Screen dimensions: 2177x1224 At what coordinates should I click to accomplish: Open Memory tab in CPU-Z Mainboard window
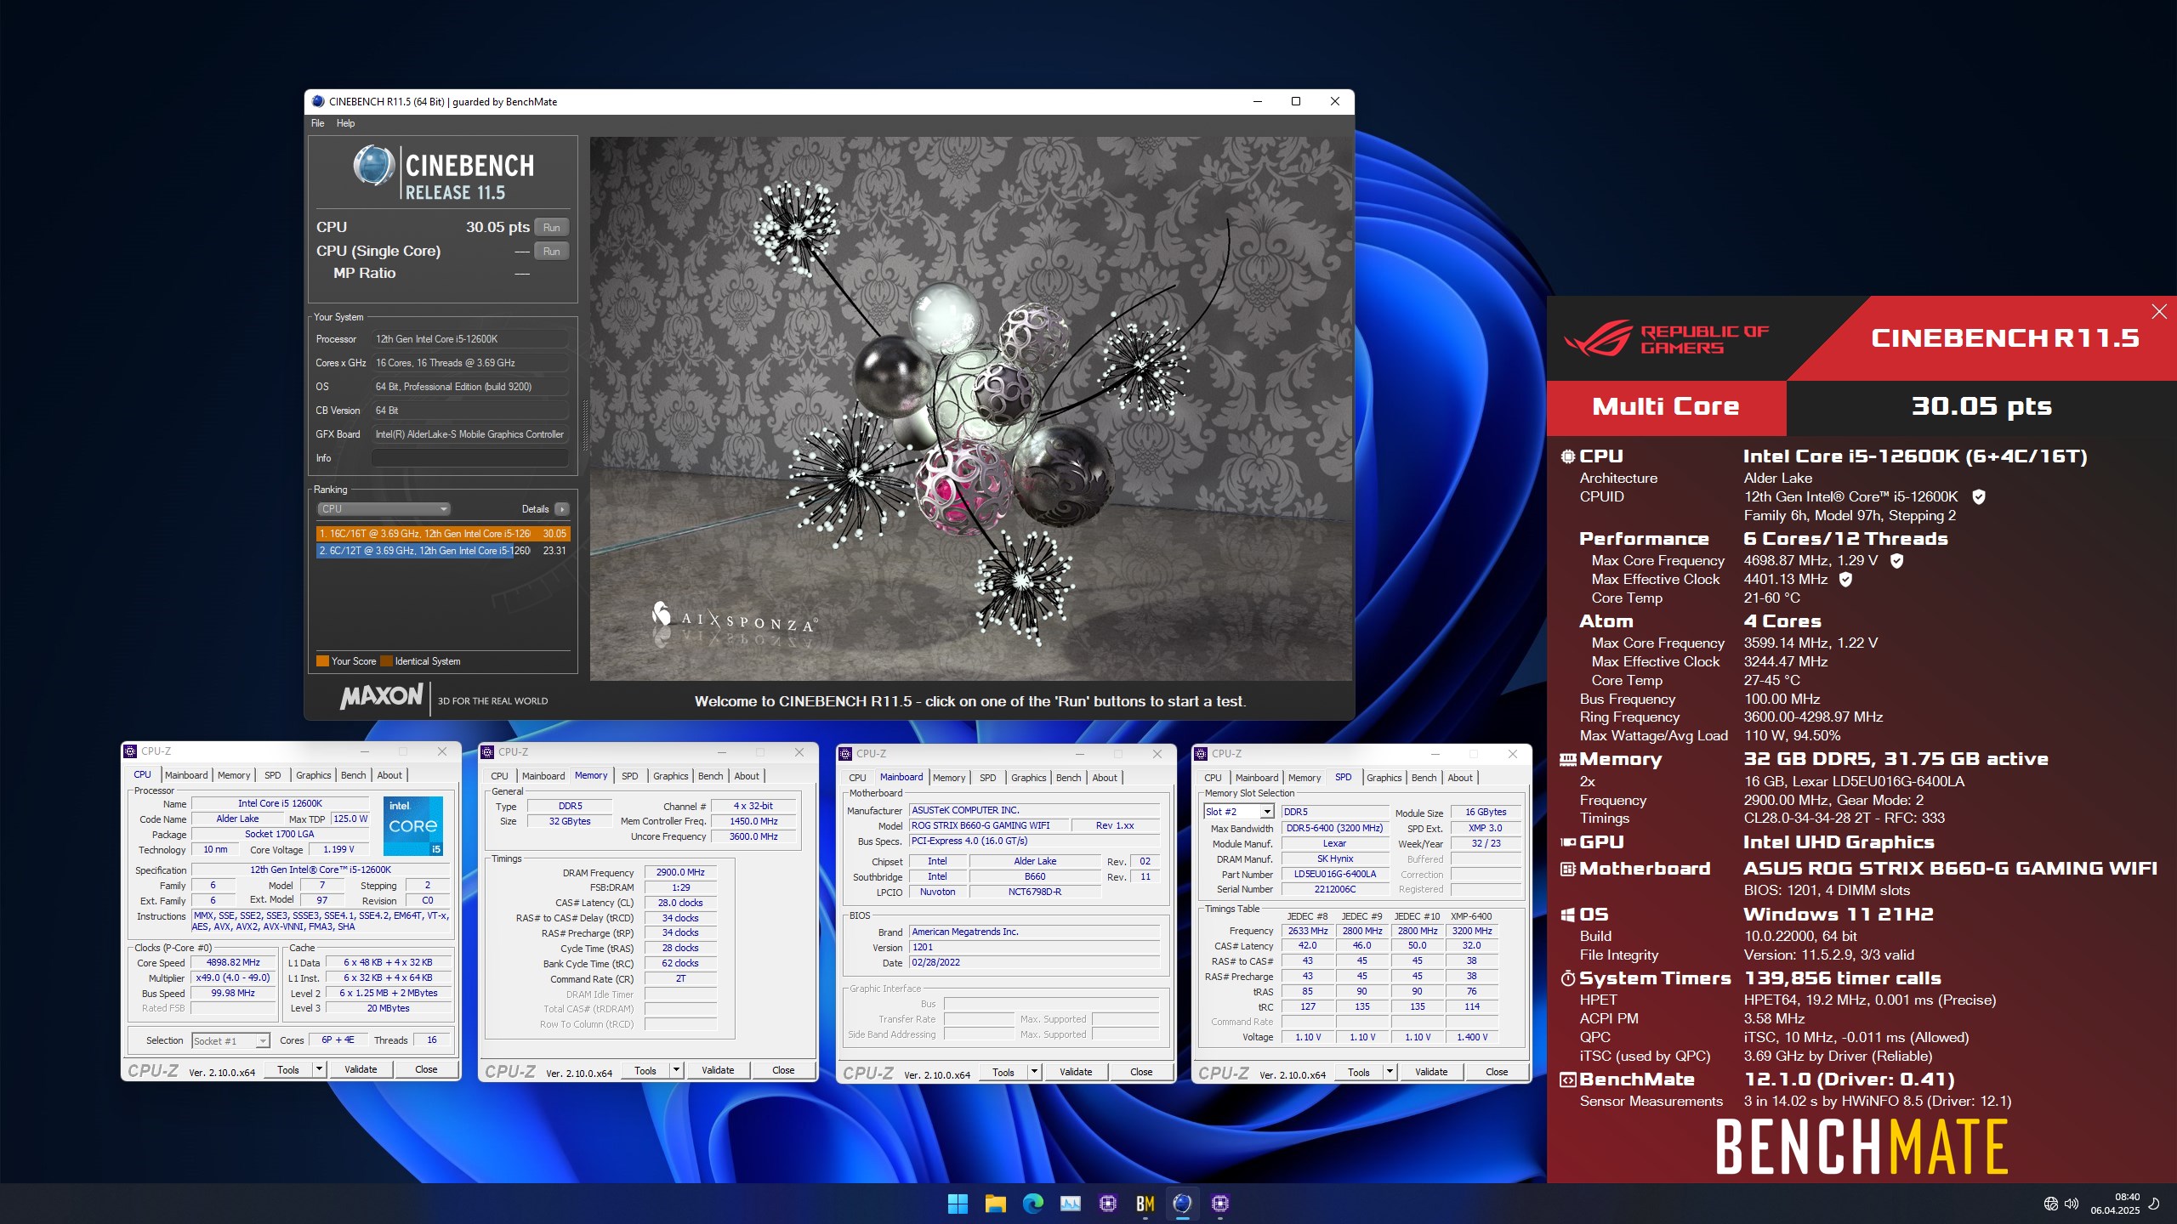click(949, 778)
